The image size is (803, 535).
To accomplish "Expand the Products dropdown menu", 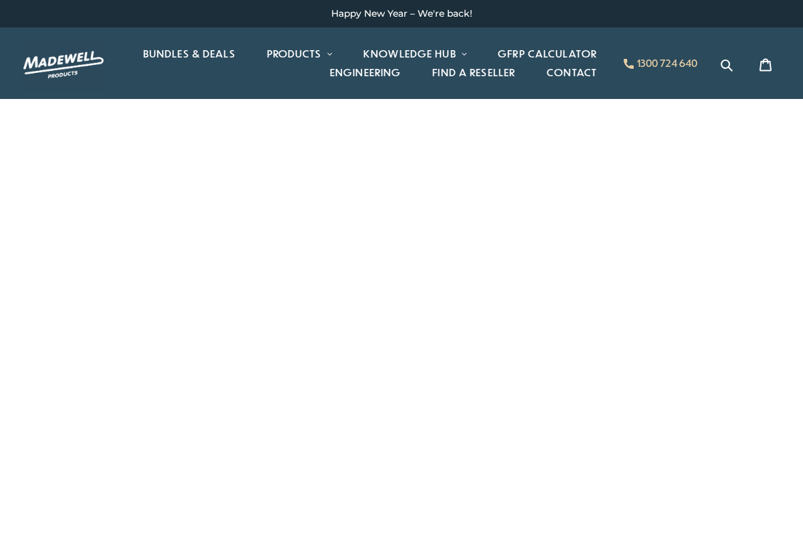I will pyautogui.click(x=299, y=54).
